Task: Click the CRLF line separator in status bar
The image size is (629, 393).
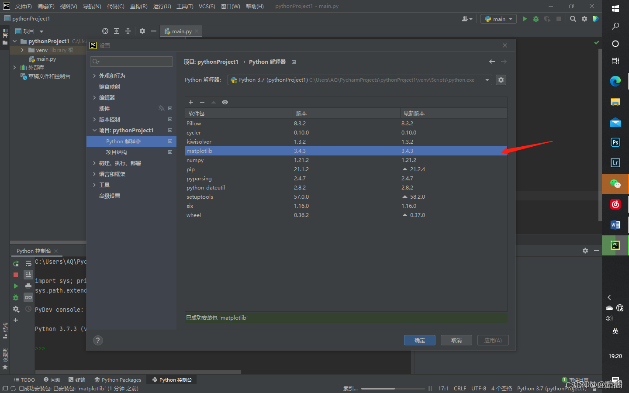Action: point(460,388)
